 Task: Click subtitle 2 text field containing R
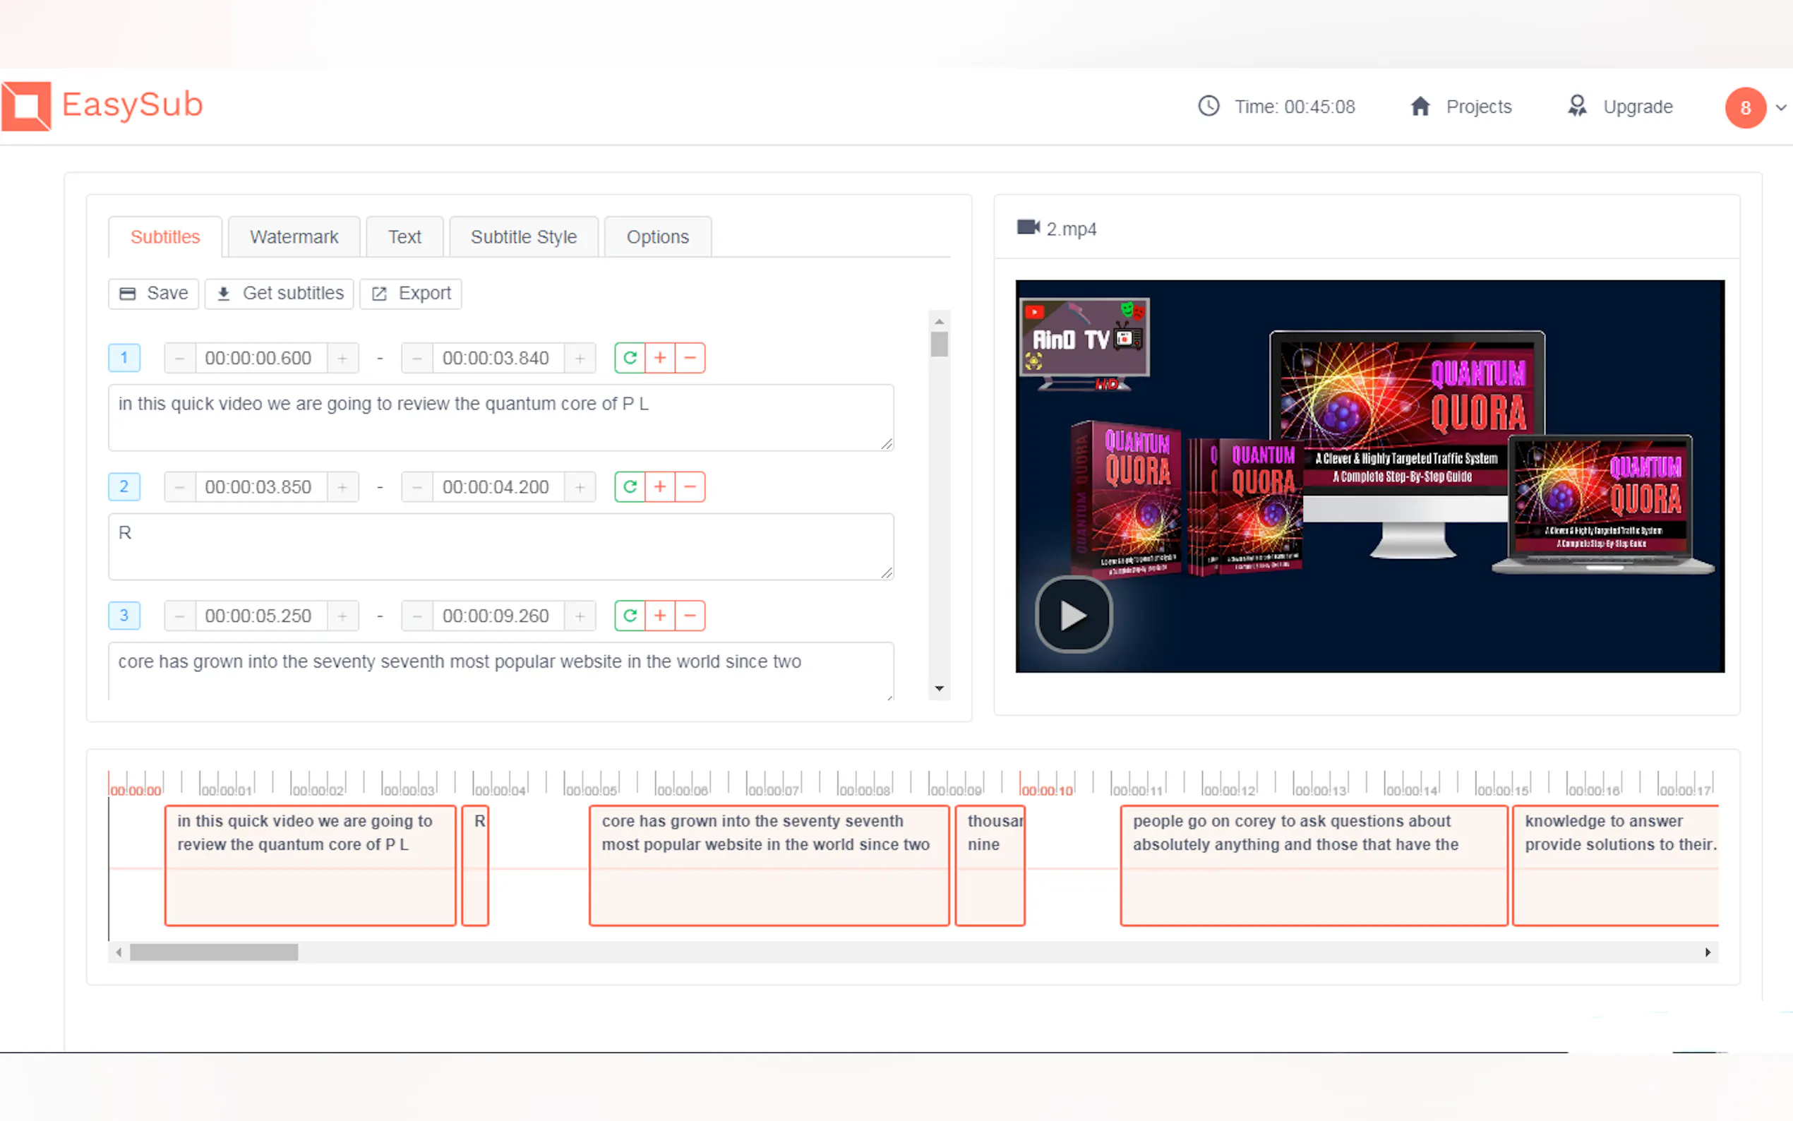click(x=500, y=546)
